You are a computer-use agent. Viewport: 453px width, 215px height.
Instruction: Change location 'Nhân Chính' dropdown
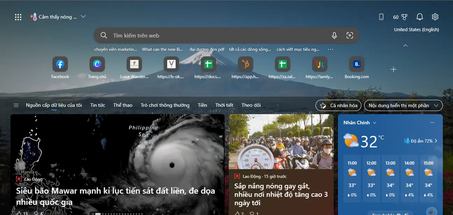click(360, 123)
